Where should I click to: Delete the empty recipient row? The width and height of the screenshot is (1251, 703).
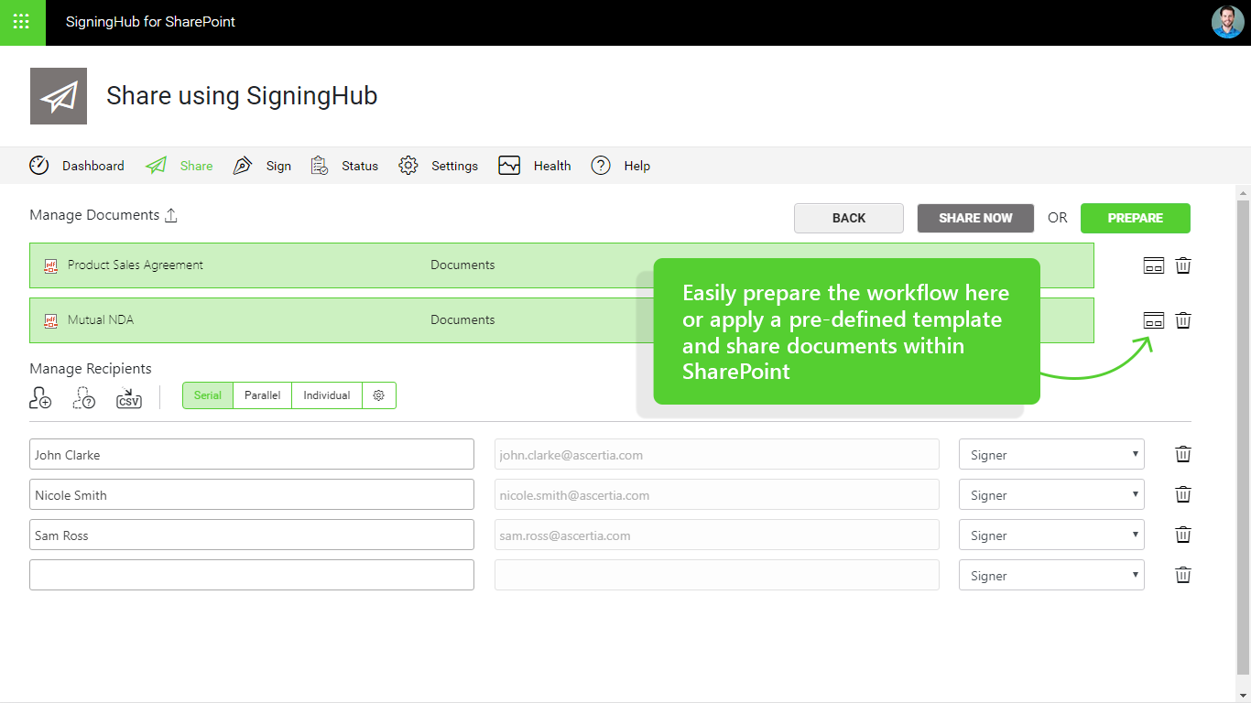pyautogui.click(x=1183, y=575)
